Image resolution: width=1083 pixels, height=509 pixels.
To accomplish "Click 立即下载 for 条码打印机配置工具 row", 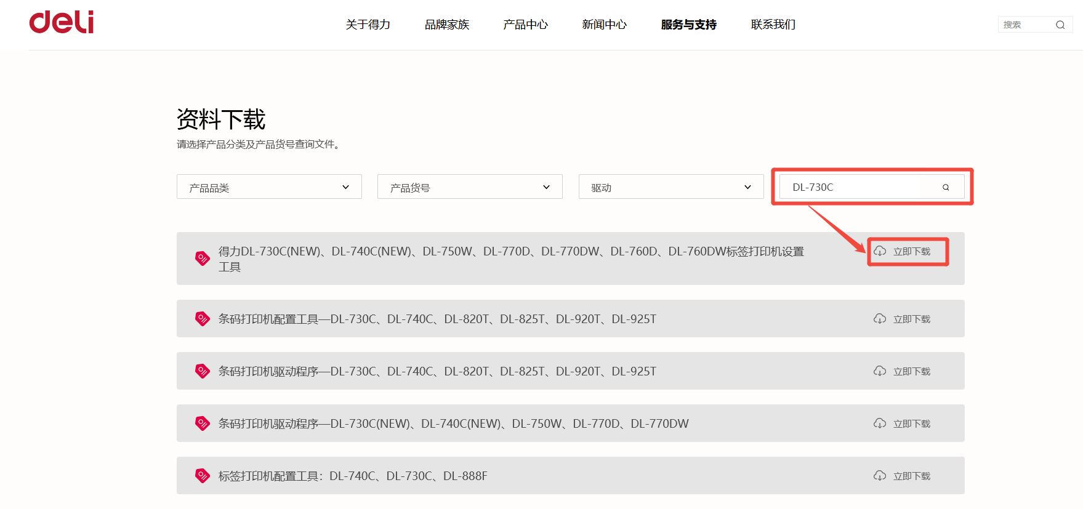I will click(x=912, y=319).
